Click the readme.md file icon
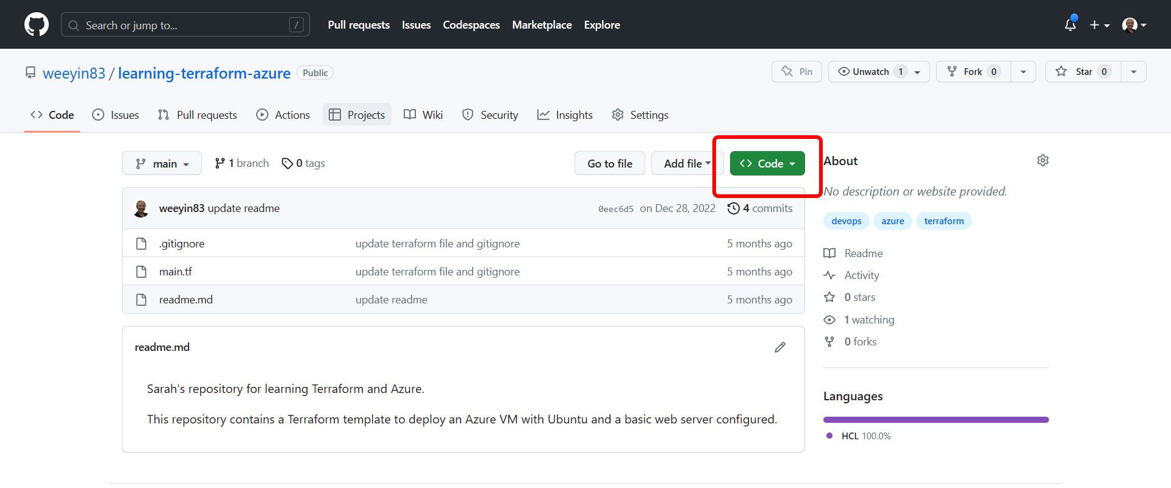 (x=141, y=300)
